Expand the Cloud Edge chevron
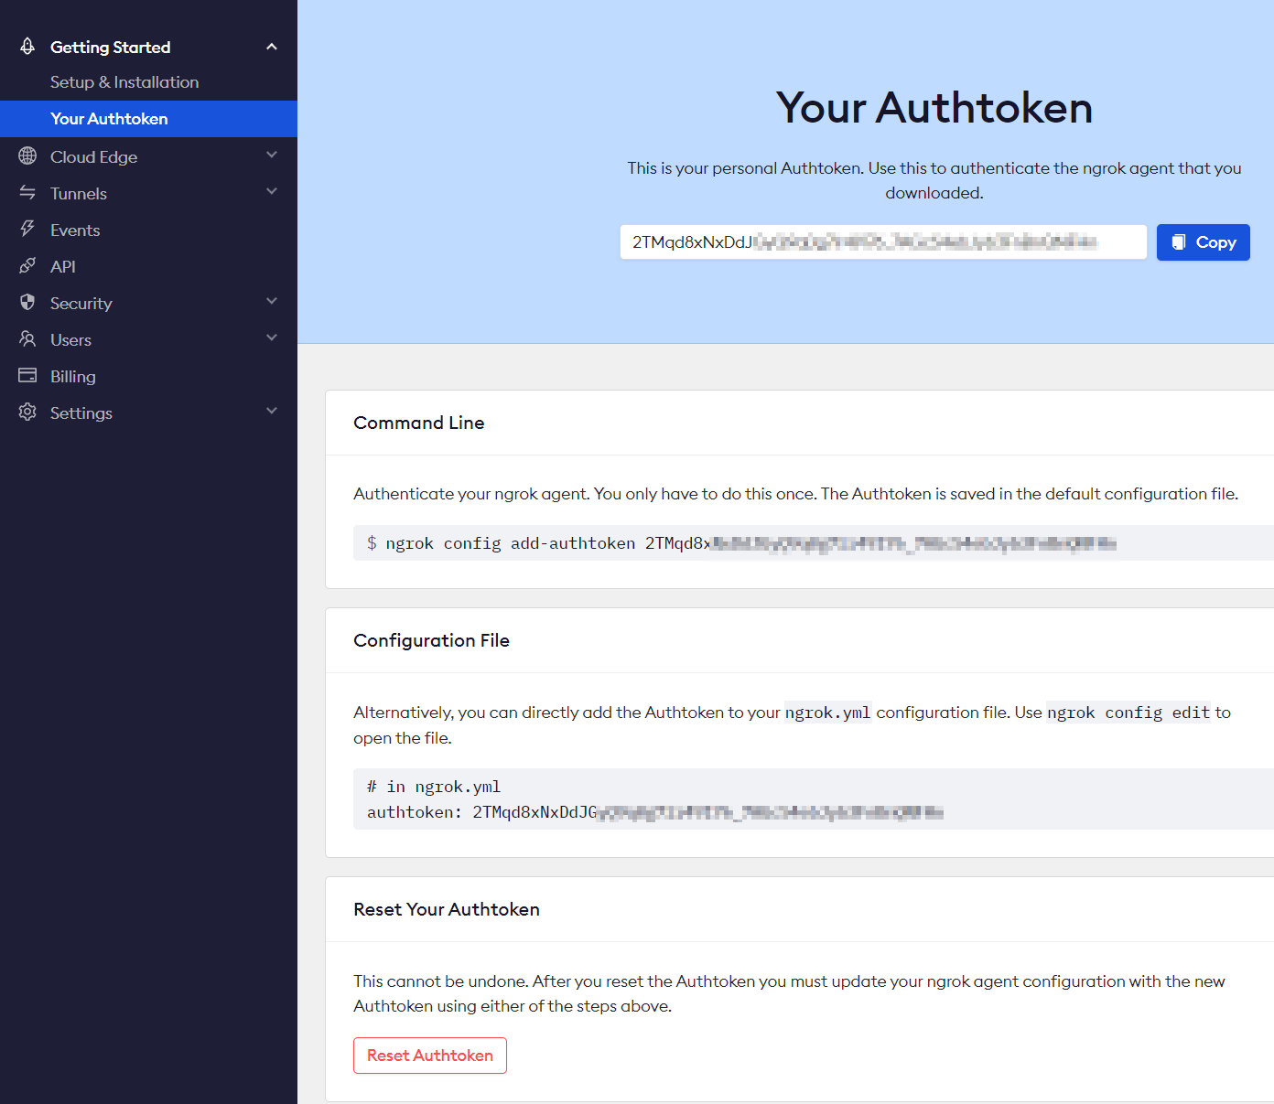 click(x=272, y=155)
